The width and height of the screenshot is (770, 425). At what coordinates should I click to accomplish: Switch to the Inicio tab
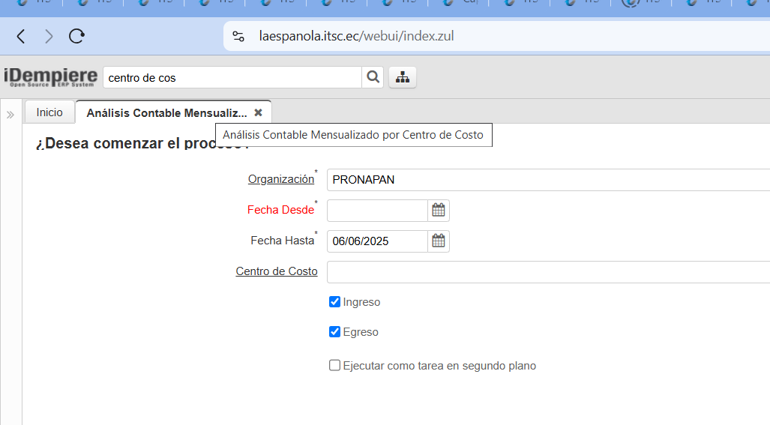click(49, 112)
